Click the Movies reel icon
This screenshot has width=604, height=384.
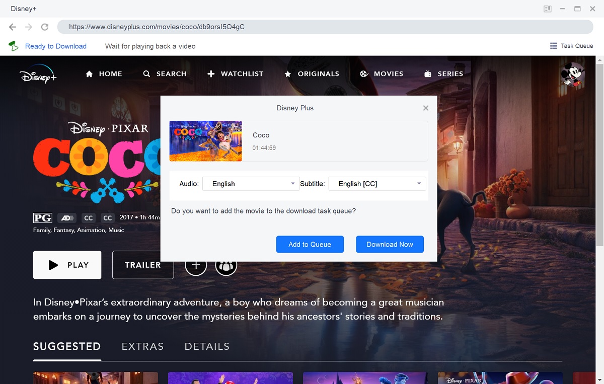(364, 73)
